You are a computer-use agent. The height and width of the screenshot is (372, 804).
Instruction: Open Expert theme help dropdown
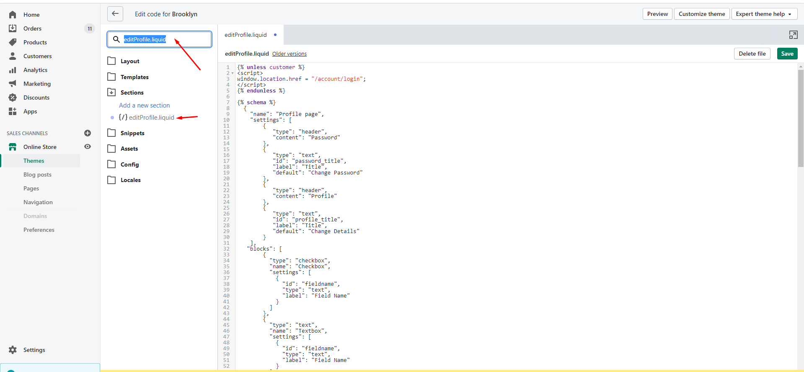(x=764, y=14)
